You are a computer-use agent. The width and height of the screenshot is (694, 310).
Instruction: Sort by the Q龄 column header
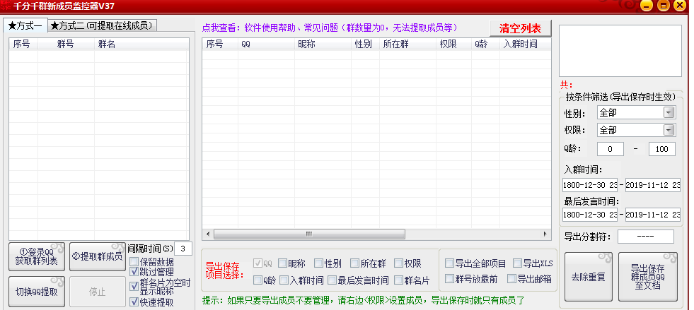485,44
